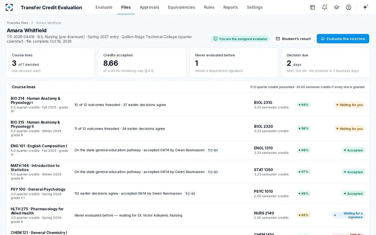Screen dimensions: 376x235
Task: Click the Student's result button
Action: (x=293, y=39)
